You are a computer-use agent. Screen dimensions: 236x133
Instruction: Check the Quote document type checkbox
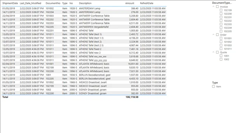click(x=217, y=52)
